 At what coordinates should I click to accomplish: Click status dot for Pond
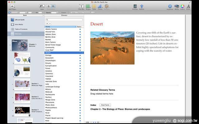pyautogui.click(x=80, y=113)
